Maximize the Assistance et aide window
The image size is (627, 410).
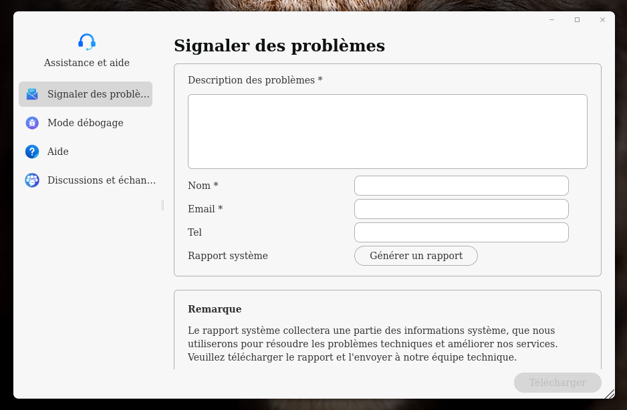[x=577, y=20]
